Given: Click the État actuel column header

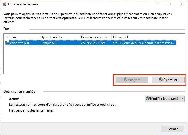Looking at the screenshot, I should coord(143,37).
